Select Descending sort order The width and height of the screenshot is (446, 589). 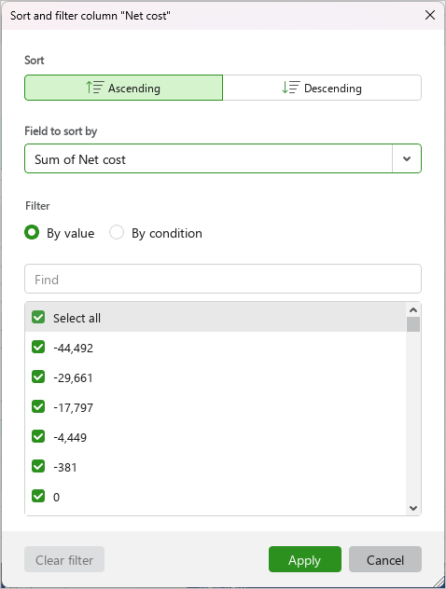[x=322, y=88]
